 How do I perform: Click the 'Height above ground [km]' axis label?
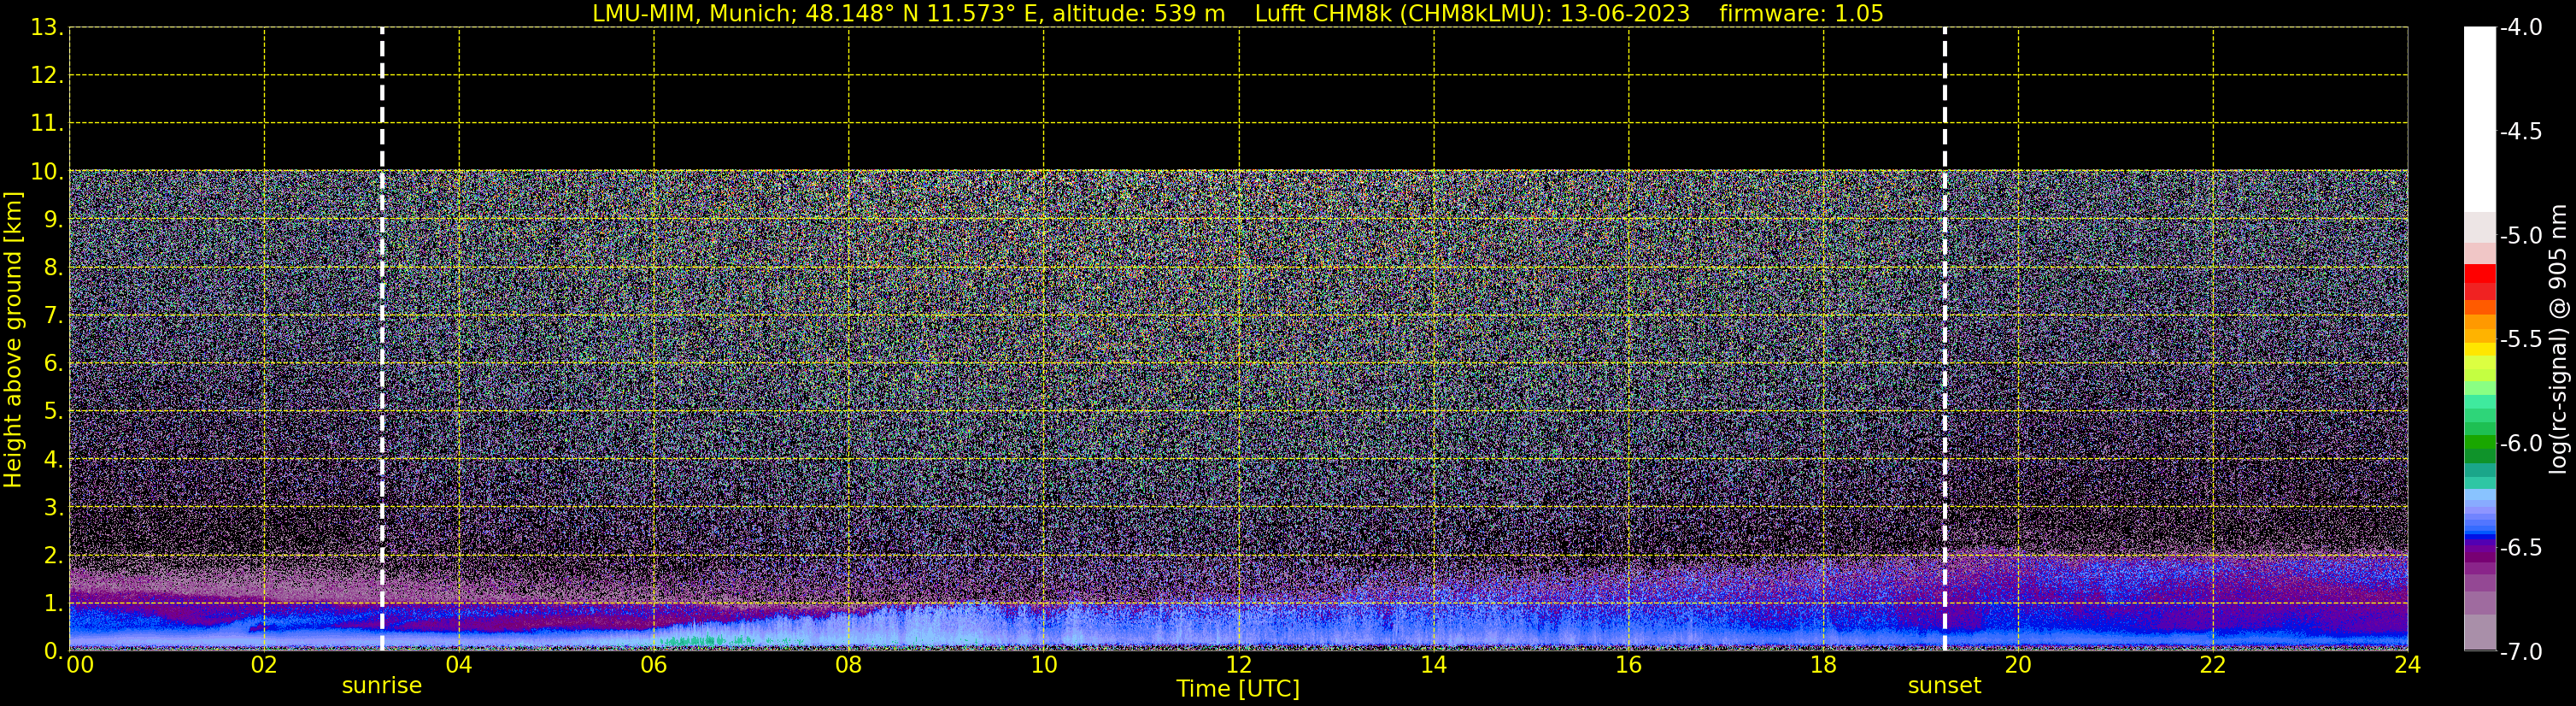(13, 340)
